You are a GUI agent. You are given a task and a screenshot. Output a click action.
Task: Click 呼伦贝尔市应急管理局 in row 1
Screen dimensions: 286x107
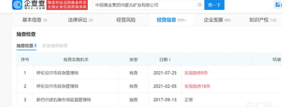click(x=57, y=73)
